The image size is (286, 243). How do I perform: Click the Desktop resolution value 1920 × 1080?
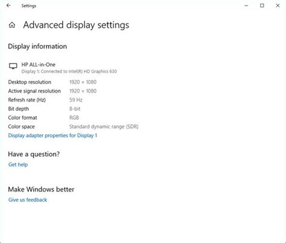click(83, 82)
